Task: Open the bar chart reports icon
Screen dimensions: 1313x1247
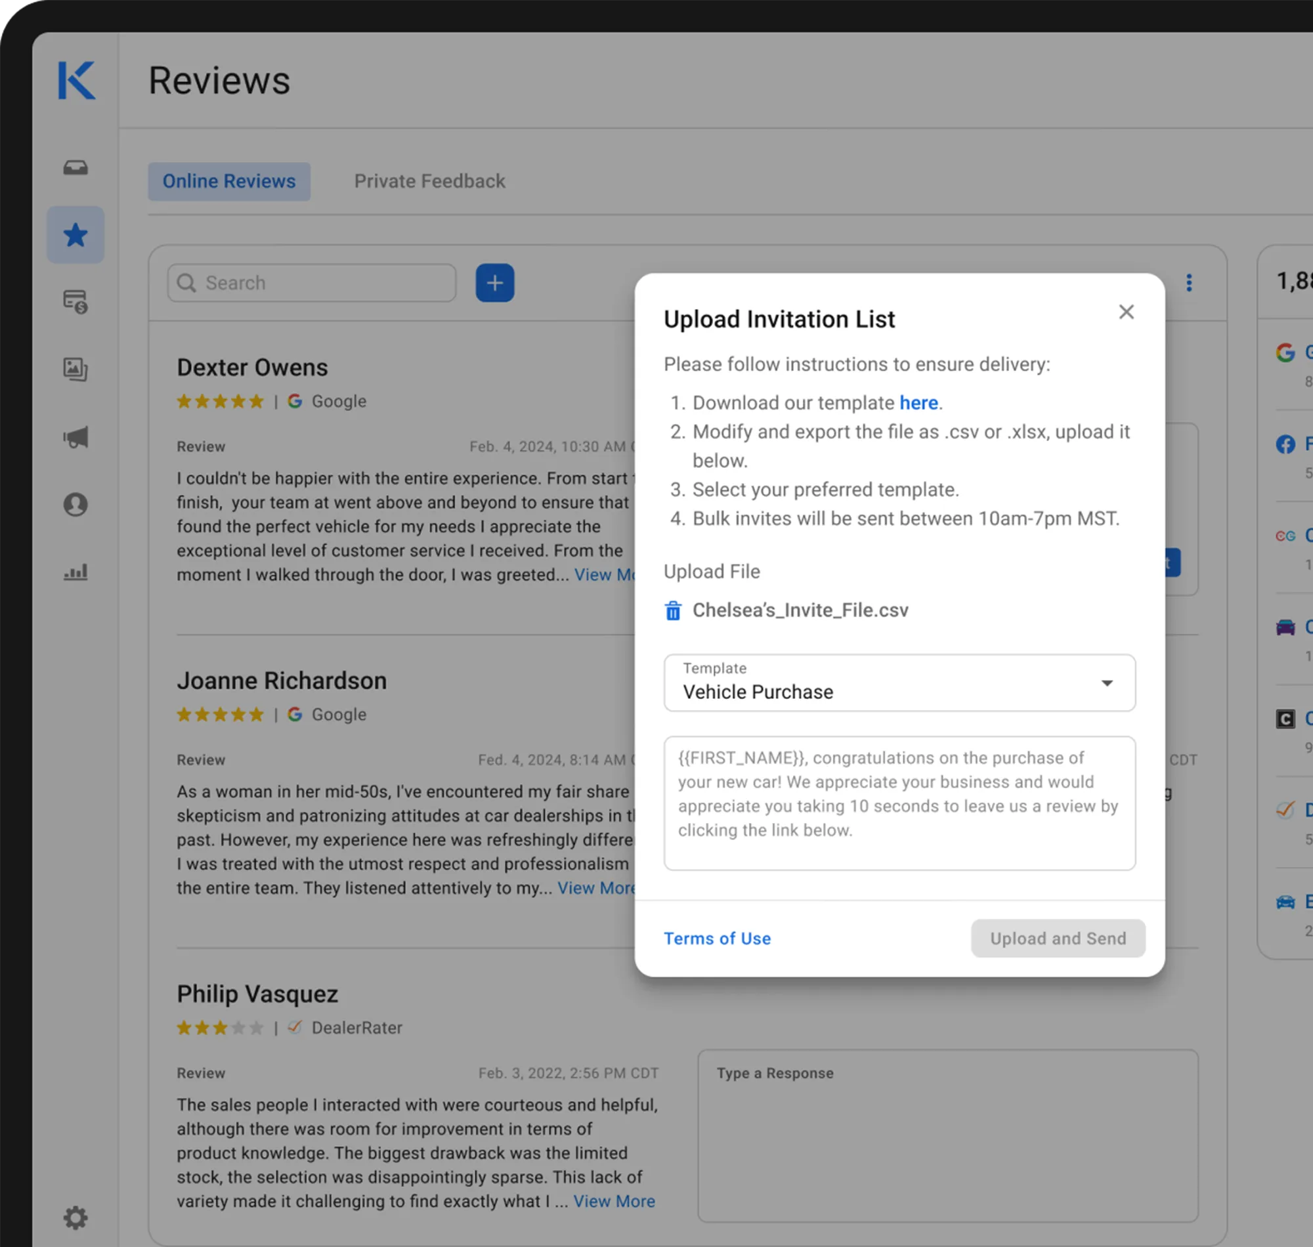Action: tap(75, 572)
